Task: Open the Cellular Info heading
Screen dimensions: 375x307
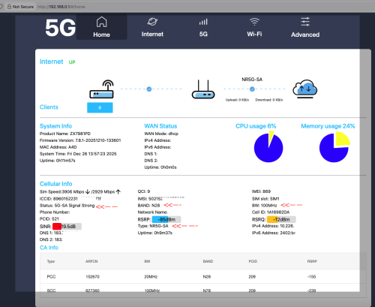Action: click(x=56, y=184)
